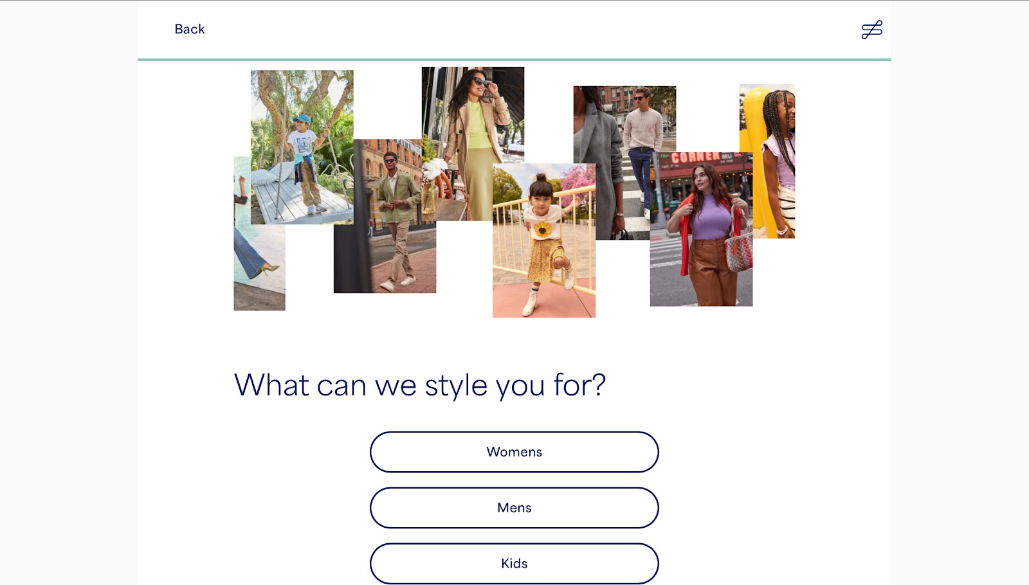
Task: Click the photo of boy on swing
Action: click(302, 147)
